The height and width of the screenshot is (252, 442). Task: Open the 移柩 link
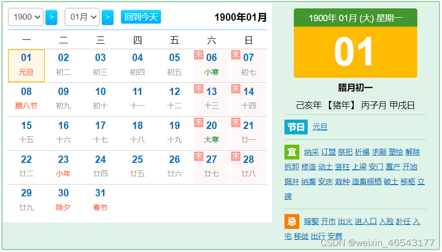(x=408, y=182)
